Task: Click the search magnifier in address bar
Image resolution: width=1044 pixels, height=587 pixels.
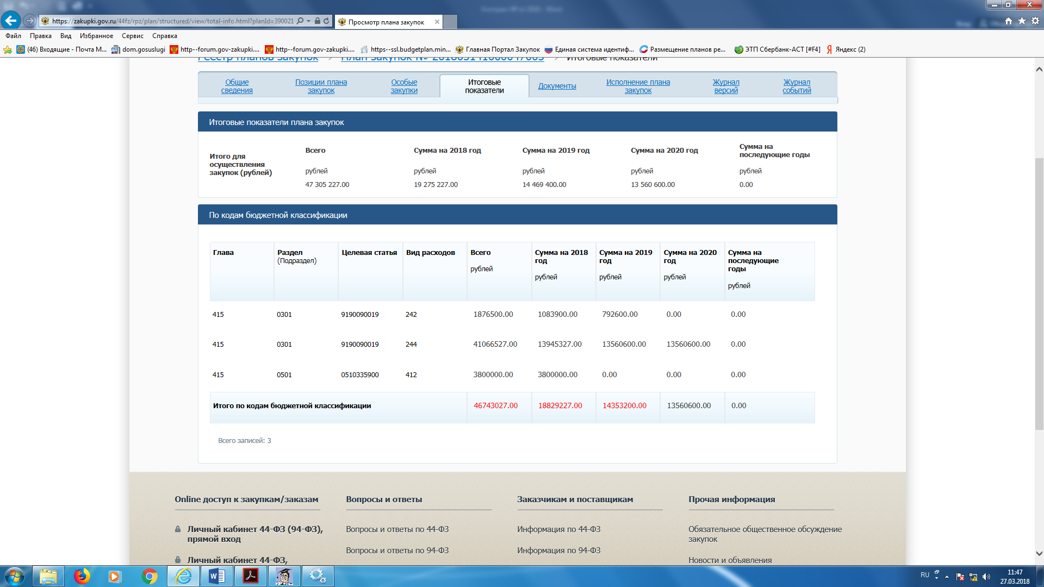Action: pos(300,21)
